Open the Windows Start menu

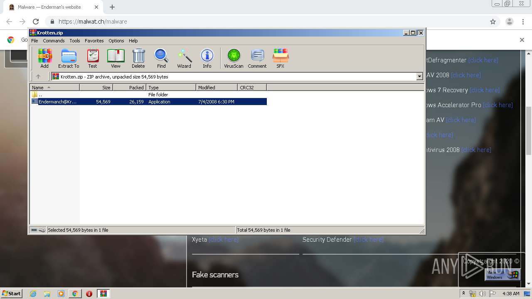pos(11,293)
